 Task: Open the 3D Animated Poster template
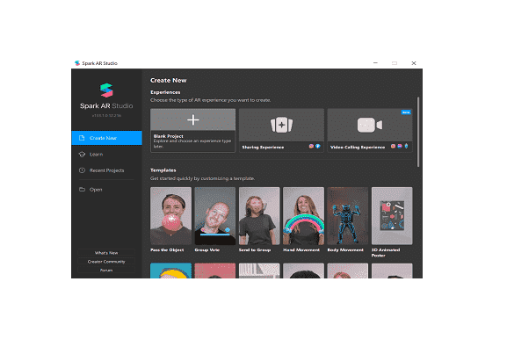pos(392,216)
